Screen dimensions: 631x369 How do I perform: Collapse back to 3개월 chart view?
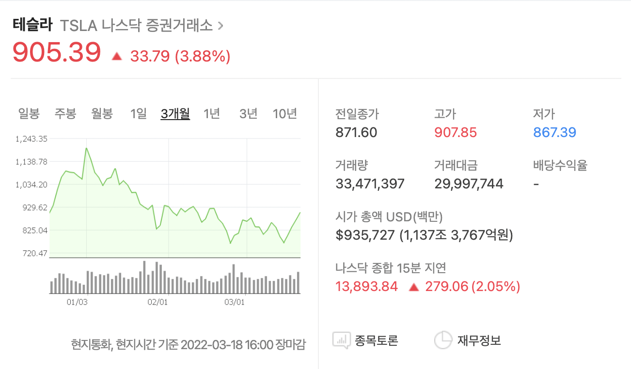(x=174, y=113)
